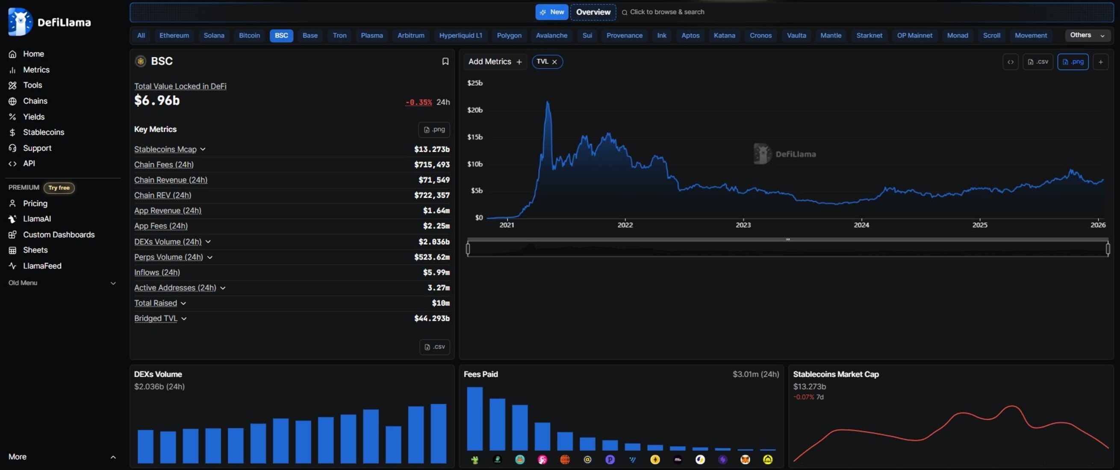Open Yields using the percent icon
This screenshot has height=470, width=1120.
pos(13,116)
